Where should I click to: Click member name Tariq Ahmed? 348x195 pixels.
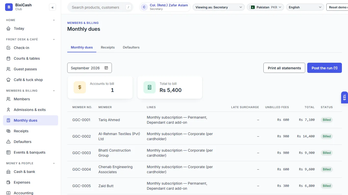(x=109, y=120)
